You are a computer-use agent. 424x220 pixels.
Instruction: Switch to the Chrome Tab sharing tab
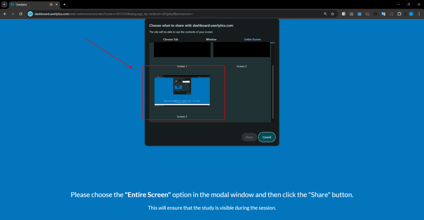(x=171, y=39)
